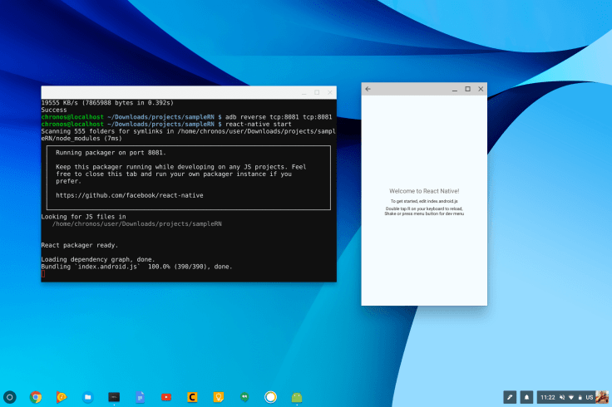Viewport: 612px width, 407px height.
Task: Launch YouTube from the shelf
Action: point(166,397)
